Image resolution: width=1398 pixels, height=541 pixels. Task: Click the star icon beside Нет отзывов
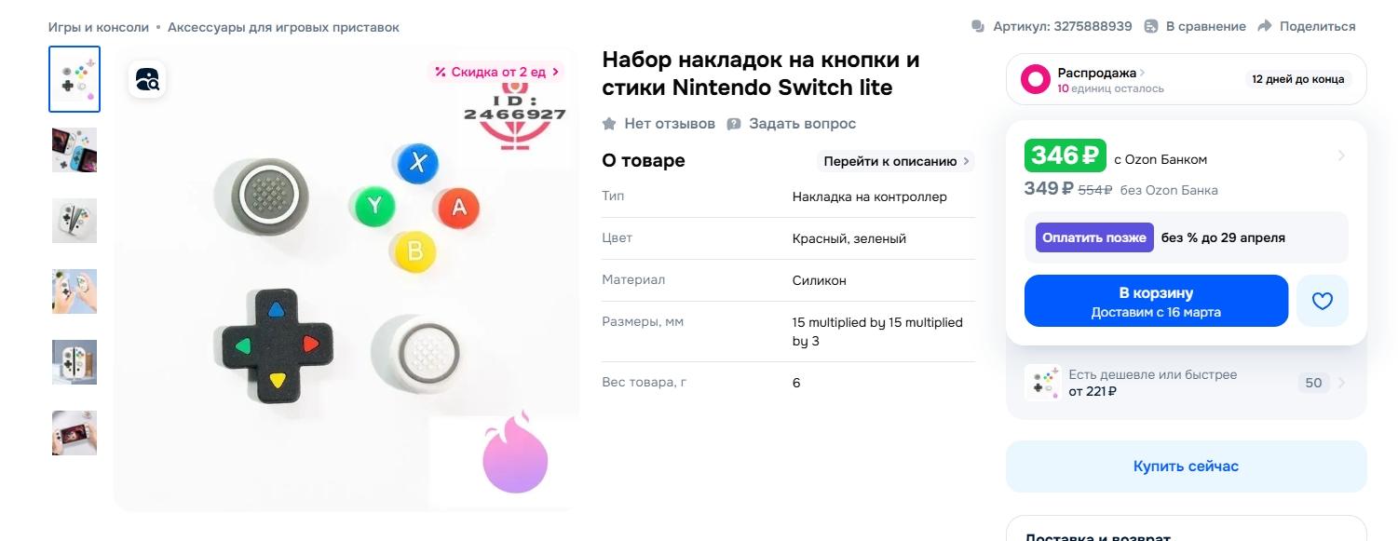(x=609, y=124)
